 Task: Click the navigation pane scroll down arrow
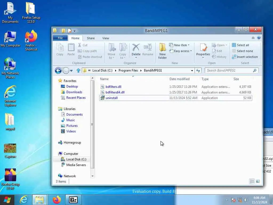coord(93,176)
